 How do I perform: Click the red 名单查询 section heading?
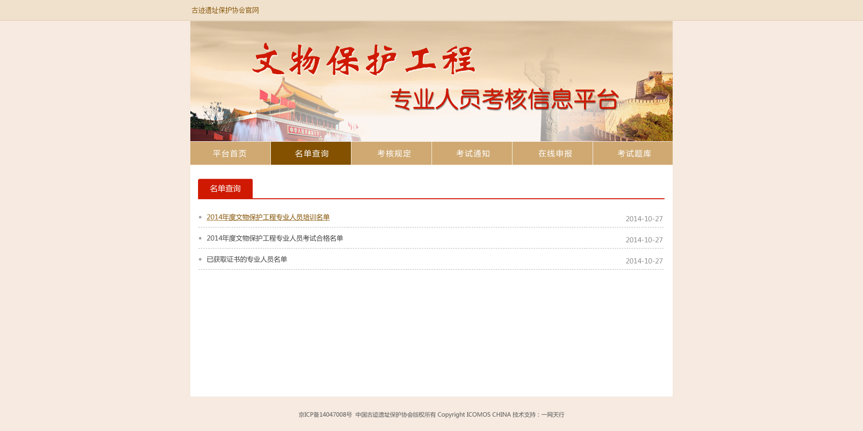tap(225, 189)
